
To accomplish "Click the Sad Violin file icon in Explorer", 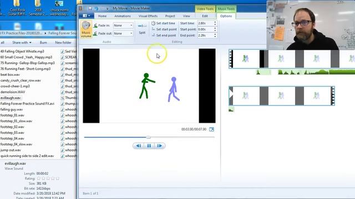I will tap(62, 51).
